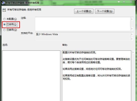Click the comment box vertical scrollbar track
This screenshot has width=137, height=101.
[x=132, y=24]
